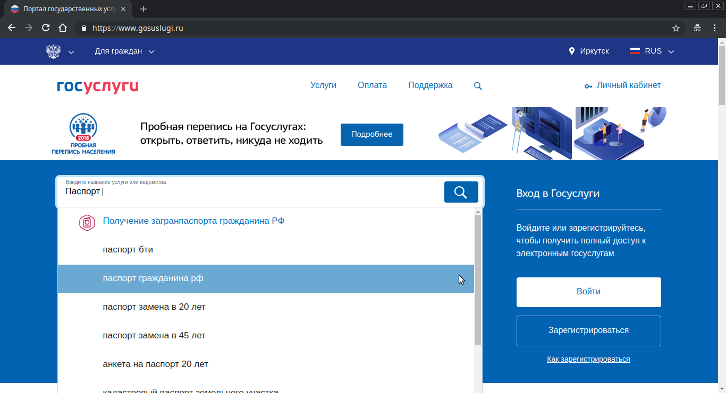Go to browser home page
726x393 pixels.
pos(63,28)
